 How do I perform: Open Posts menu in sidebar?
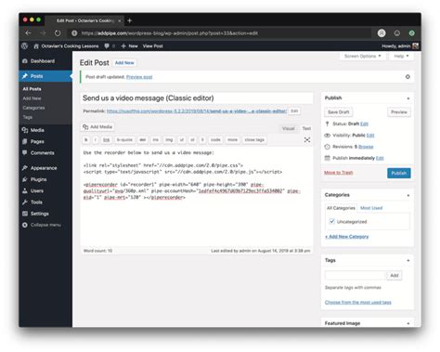coord(45,76)
